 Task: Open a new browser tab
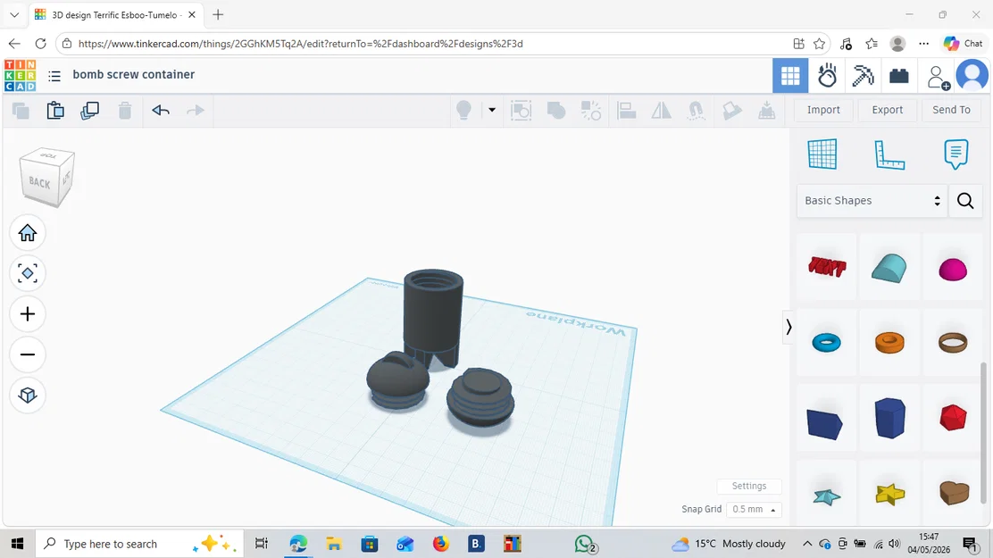click(218, 14)
